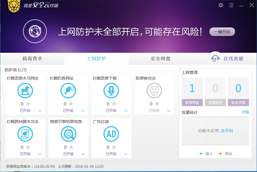Image resolution: width=257 pixels, height=172 pixels.
Task: Click the AD icon for 广告过滤
Action: point(111,134)
